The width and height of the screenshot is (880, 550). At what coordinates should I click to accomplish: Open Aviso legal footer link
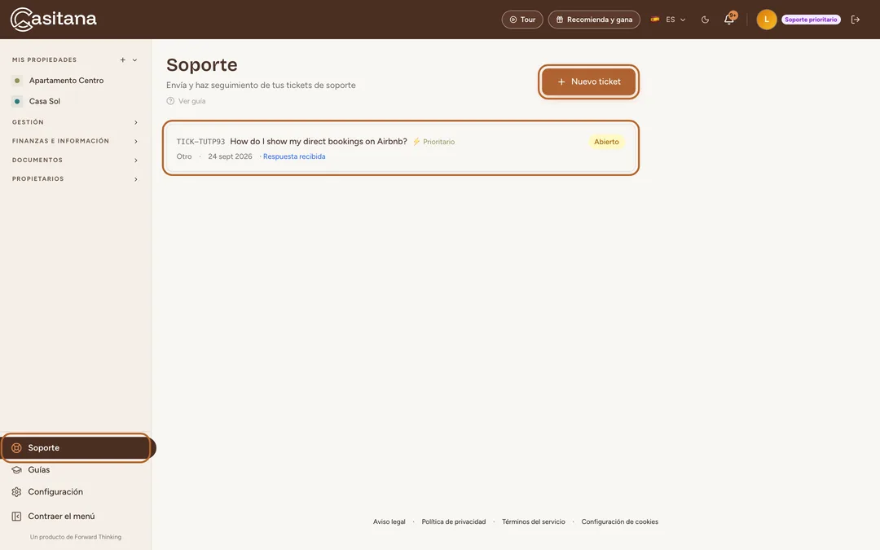point(389,522)
